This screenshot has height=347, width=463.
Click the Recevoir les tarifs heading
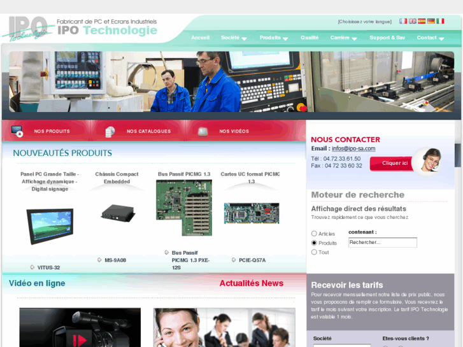click(x=347, y=285)
